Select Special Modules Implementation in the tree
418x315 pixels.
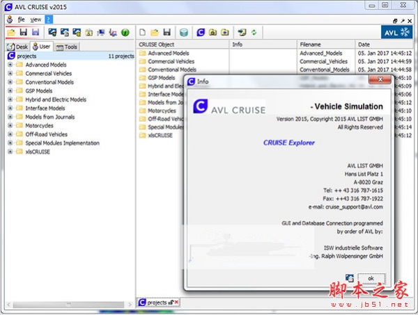coord(63,143)
